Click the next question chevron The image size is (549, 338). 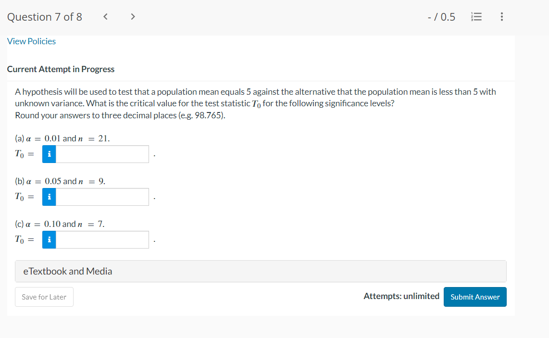pos(132,16)
